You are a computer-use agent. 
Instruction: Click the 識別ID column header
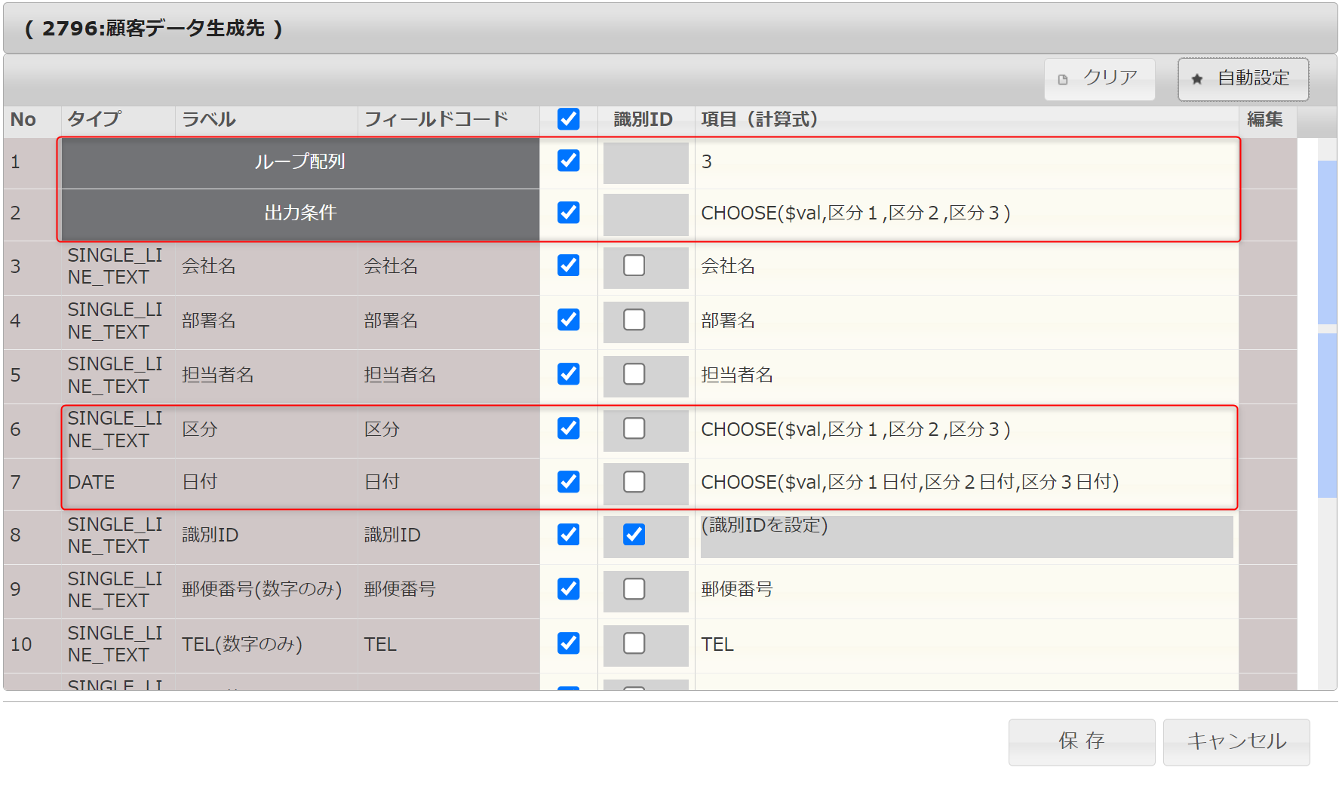point(646,120)
